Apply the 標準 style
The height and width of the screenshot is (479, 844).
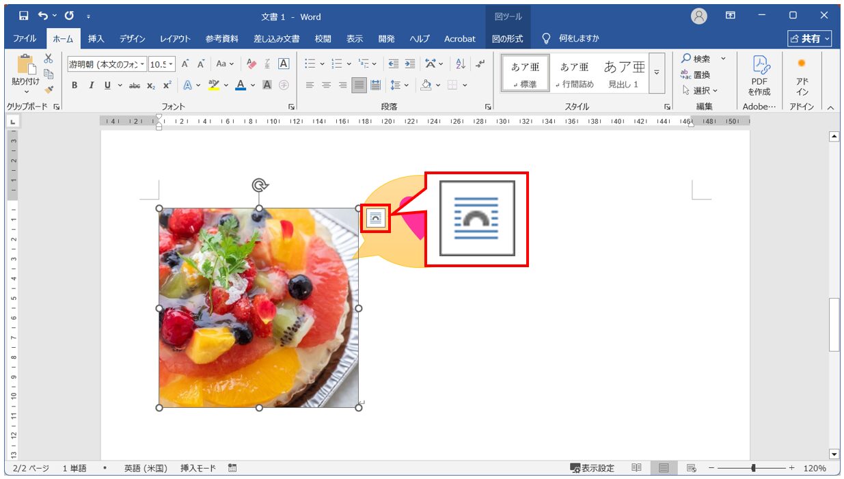pos(526,74)
